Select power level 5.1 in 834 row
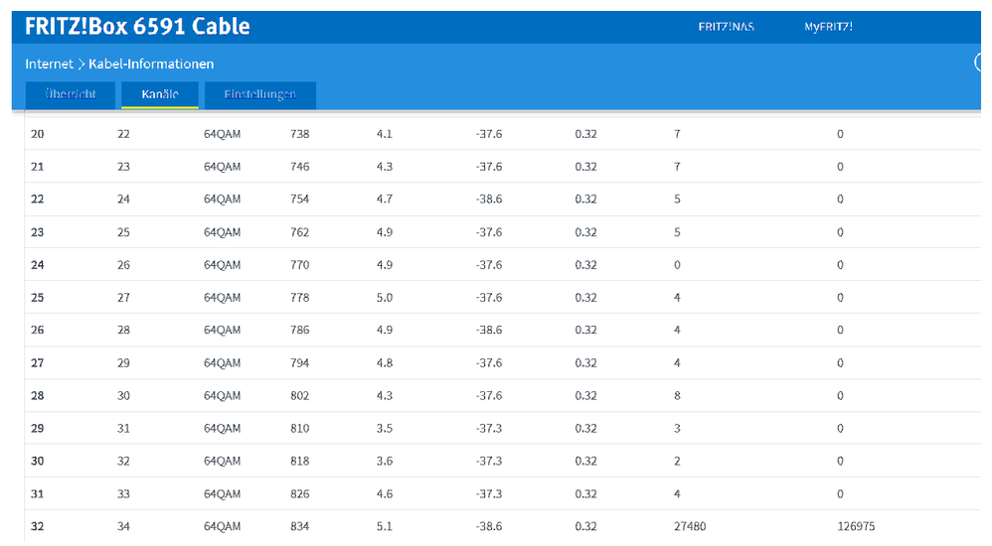 pos(385,526)
